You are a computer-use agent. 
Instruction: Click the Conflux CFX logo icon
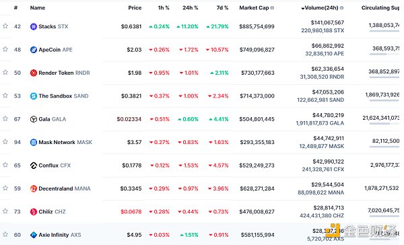(34, 166)
